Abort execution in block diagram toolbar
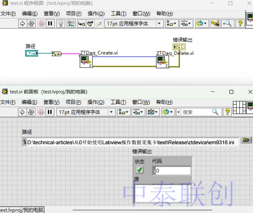253x213 pixels. [x=41, y=24]
